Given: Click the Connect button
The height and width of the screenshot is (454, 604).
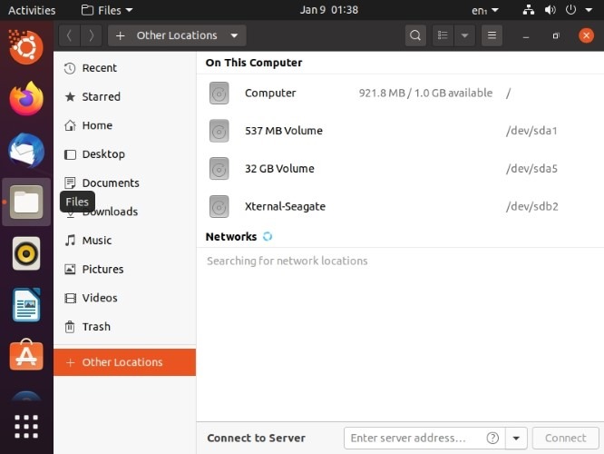Looking at the screenshot, I should pos(566,438).
